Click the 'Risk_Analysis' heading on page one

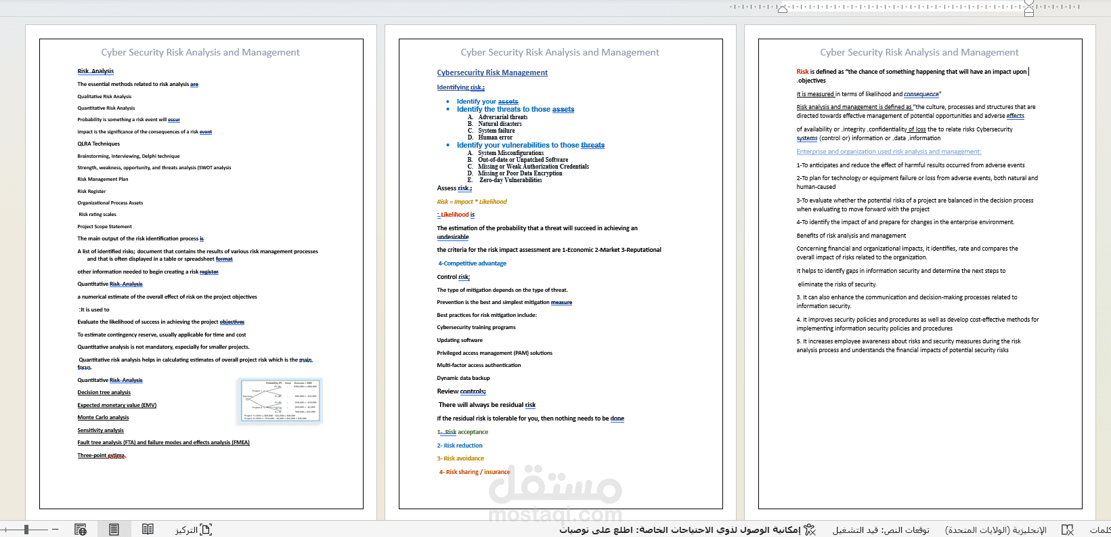[x=95, y=71]
